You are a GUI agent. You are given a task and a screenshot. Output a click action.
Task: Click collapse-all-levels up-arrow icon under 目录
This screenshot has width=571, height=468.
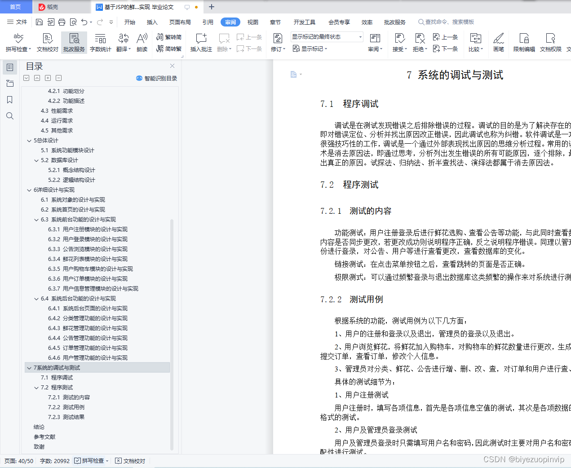coord(37,78)
